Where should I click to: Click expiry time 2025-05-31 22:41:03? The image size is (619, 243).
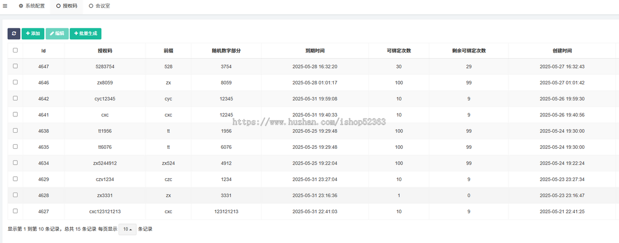pos(315,211)
